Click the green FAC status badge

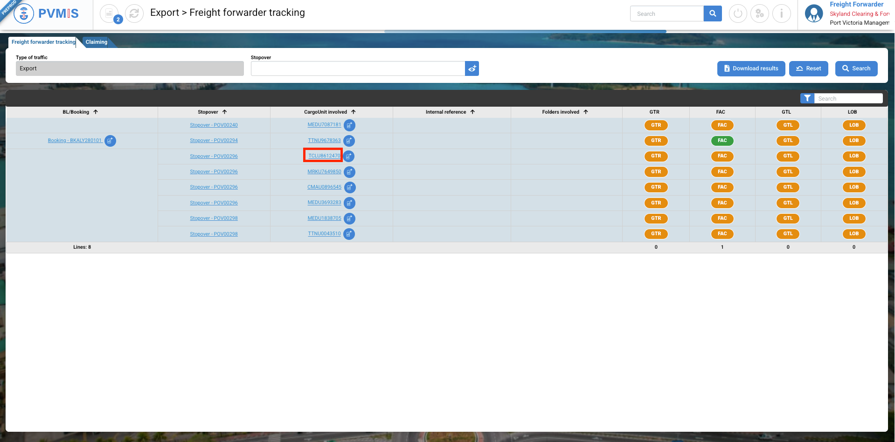click(722, 141)
